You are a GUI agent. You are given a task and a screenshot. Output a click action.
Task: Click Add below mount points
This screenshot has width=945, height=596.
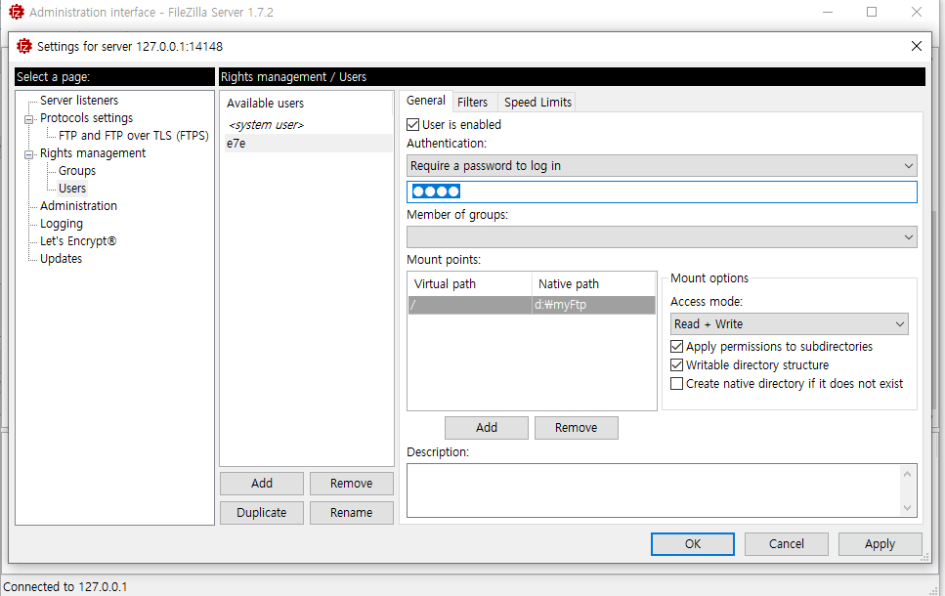pyautogui.click(x=487, y=428)
